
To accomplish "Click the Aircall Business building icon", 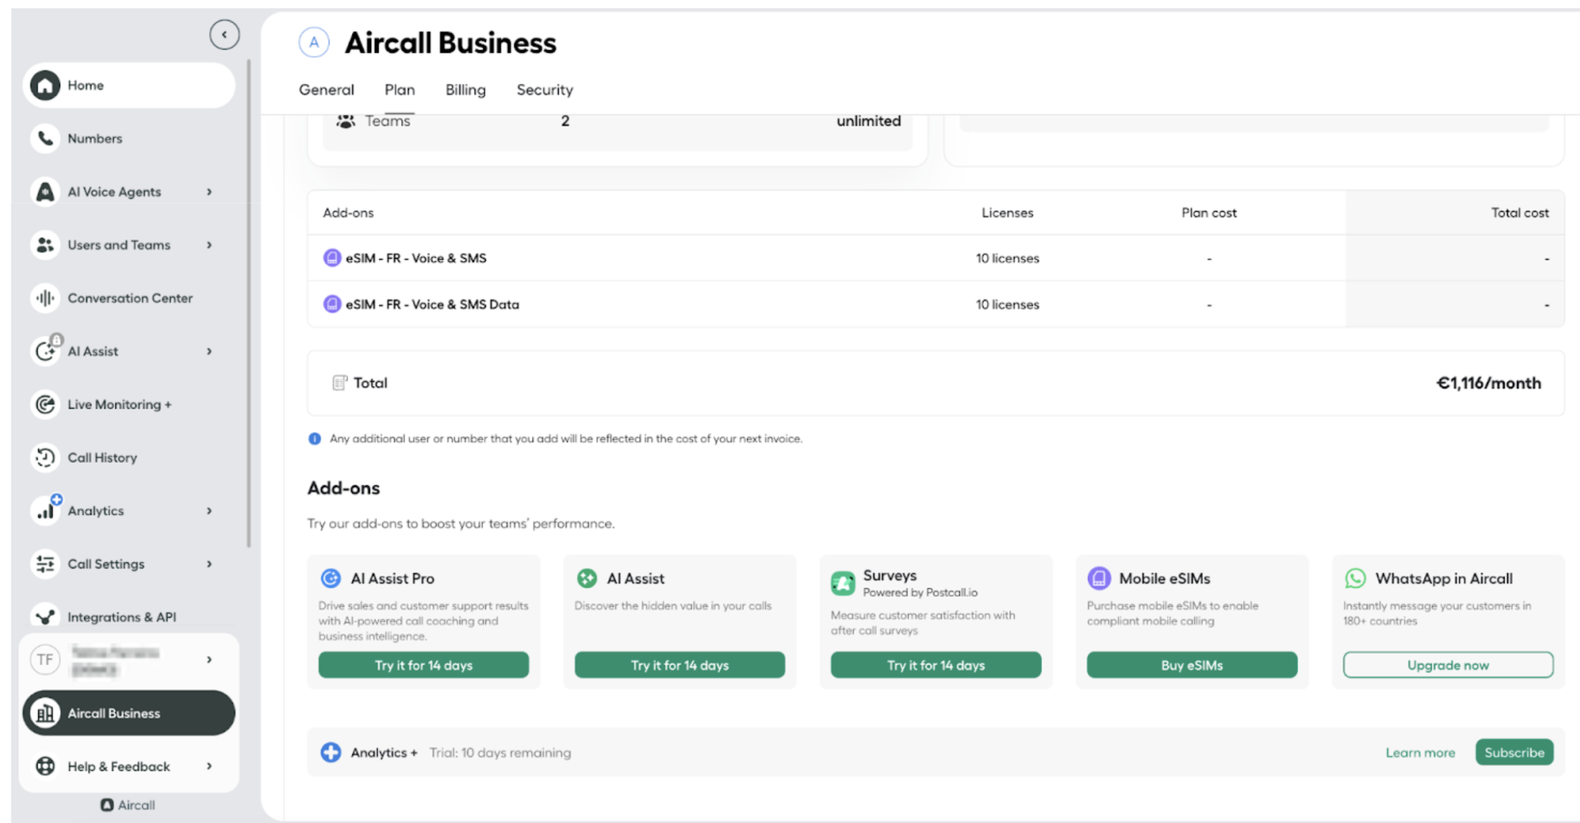I will point(45,713).
